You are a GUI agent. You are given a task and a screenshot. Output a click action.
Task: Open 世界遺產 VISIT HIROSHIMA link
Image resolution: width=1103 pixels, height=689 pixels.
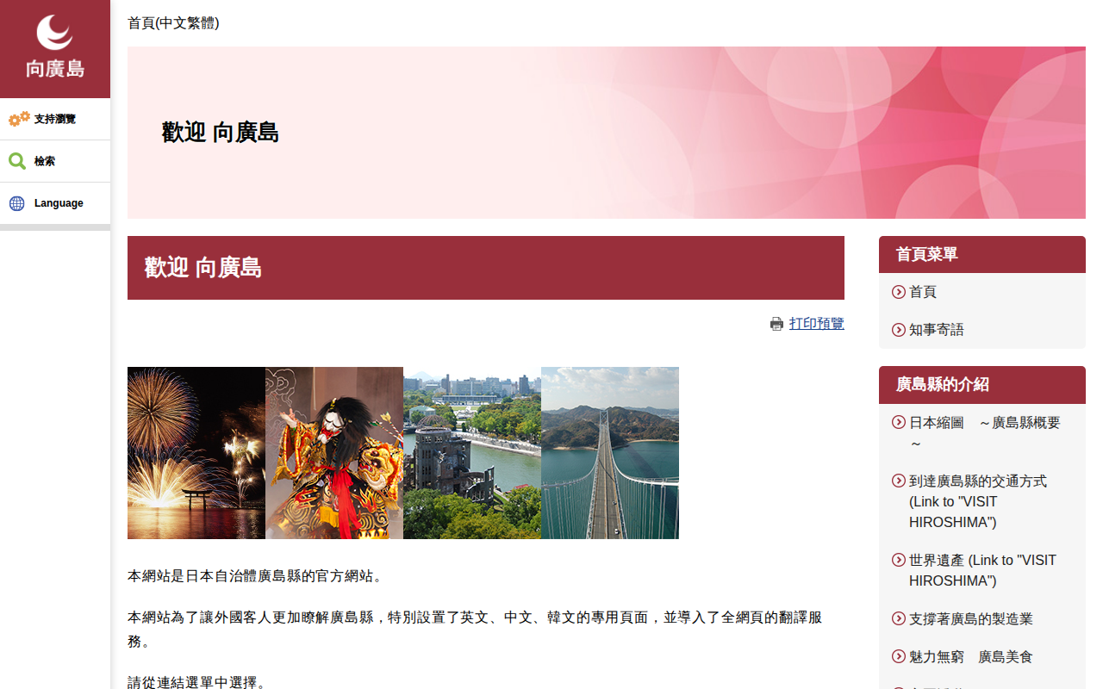[x=982, y=571]
